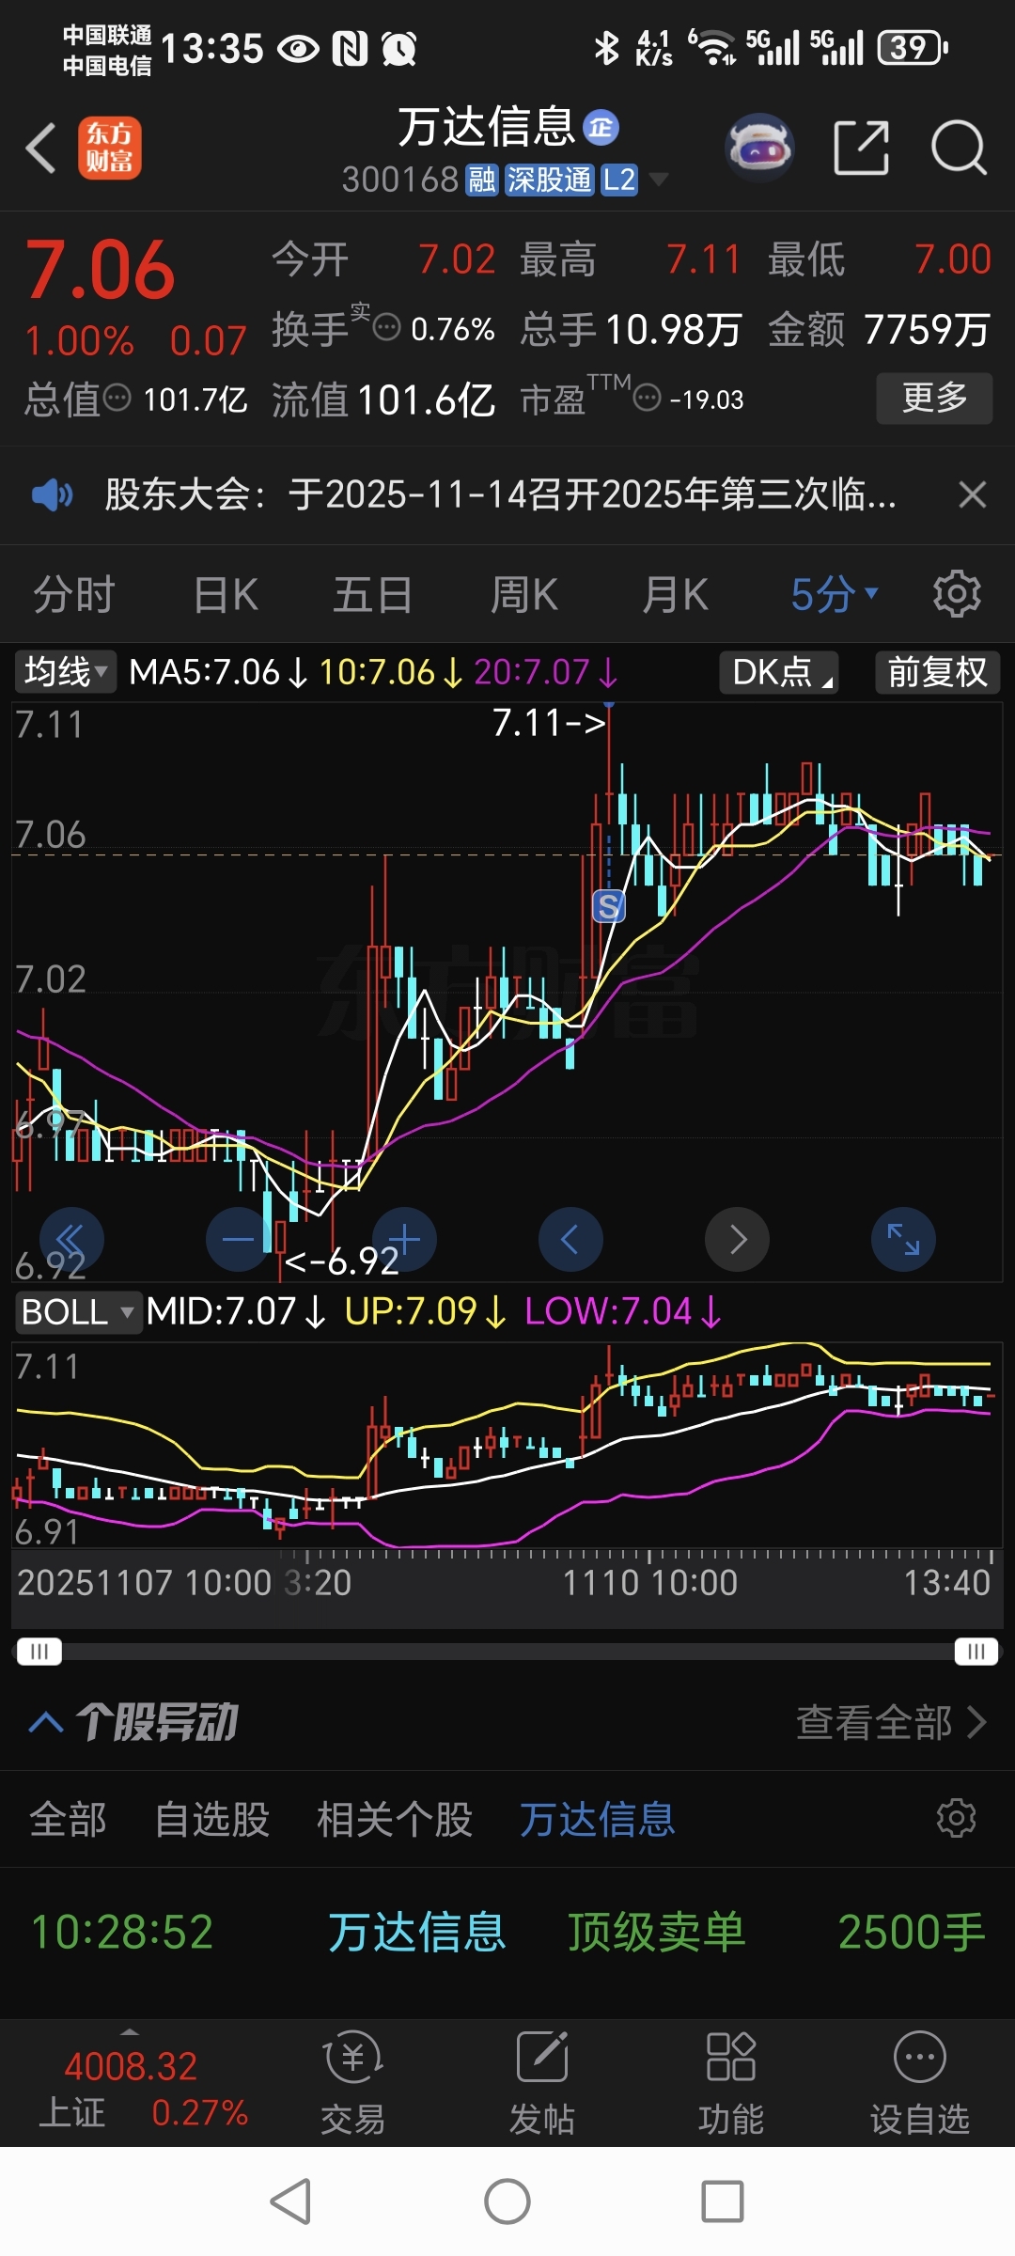
Task: Zoom in the chart with plus button
Action: pyautogui.click(x=404, y=1239)
